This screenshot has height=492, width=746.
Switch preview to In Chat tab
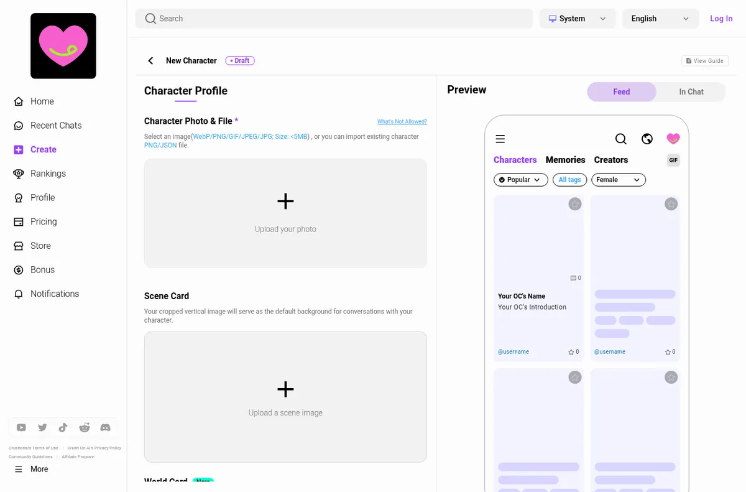pyautogui.click(x=691, y=92)
